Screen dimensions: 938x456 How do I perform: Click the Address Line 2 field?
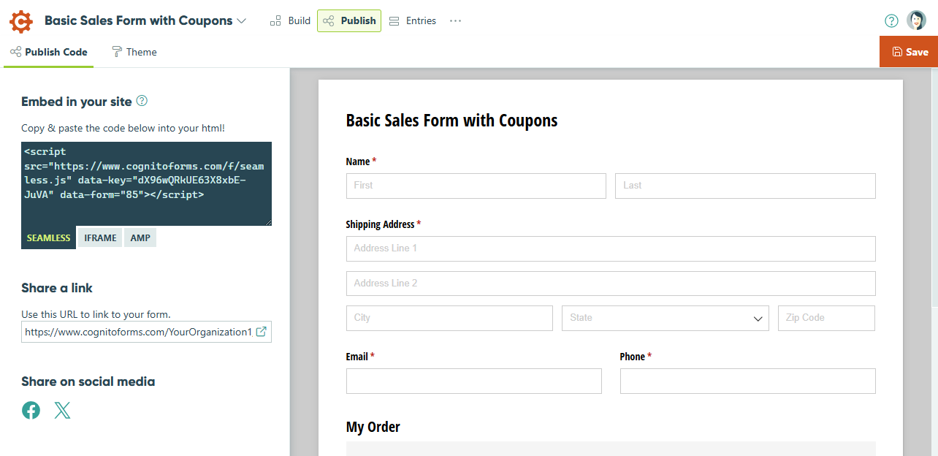coord(611,284)
